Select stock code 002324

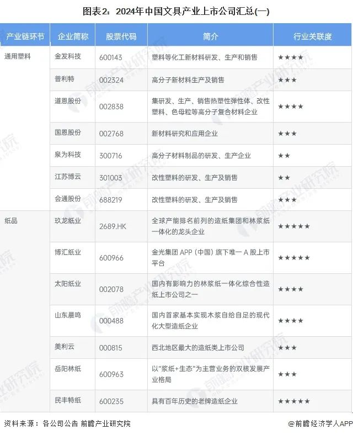[111, 80]
